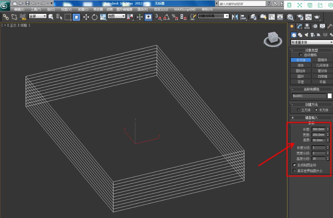Click the Mirror tool icon
The image size is (333, 218).
click(235, 17)
